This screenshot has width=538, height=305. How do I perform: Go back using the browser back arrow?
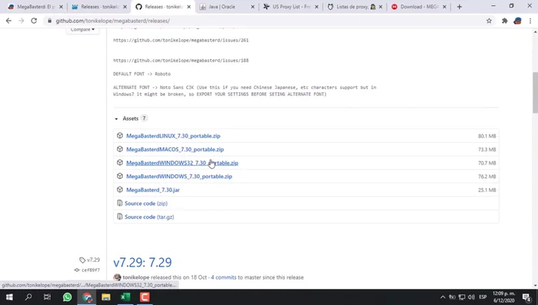point(8,21)
